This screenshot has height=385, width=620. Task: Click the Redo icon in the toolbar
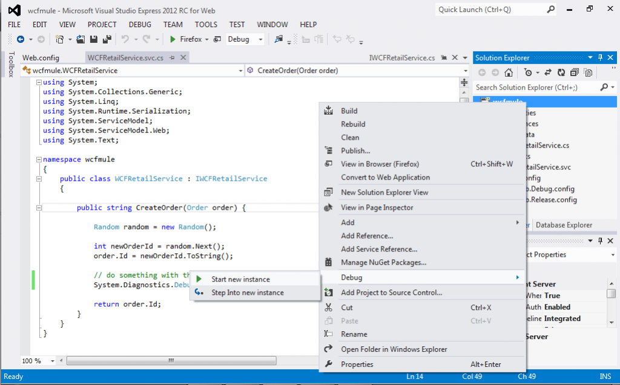pyautogui.click(x=147, y=40)
